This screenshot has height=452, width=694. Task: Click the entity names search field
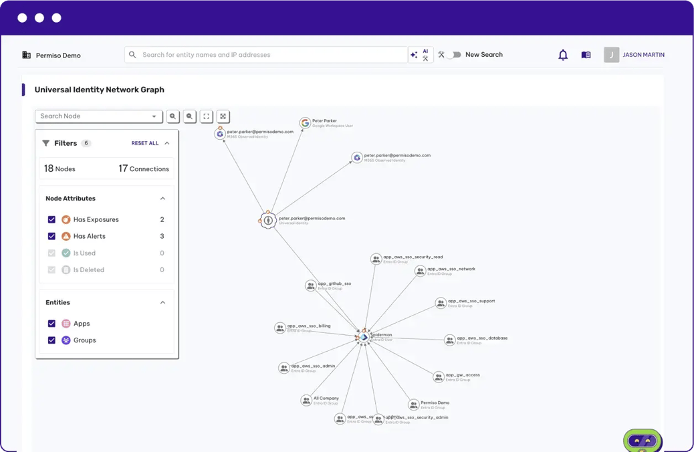point(267,55)
